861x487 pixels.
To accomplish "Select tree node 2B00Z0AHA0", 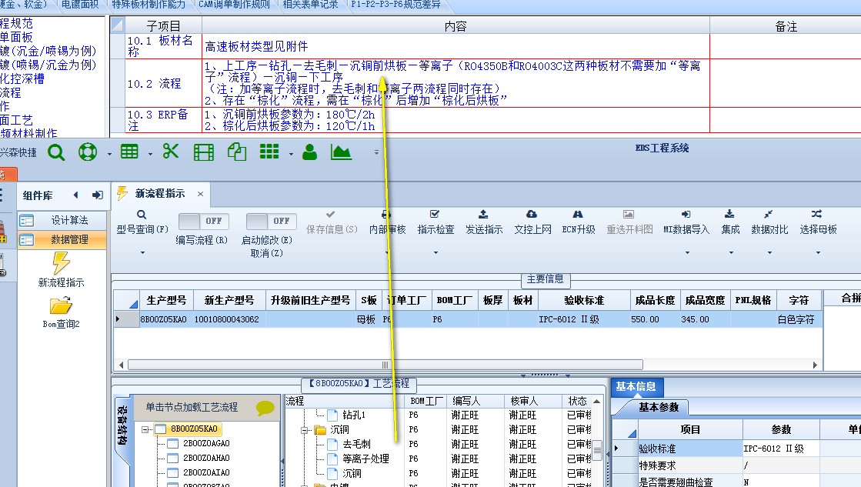I will coord(206,458).
